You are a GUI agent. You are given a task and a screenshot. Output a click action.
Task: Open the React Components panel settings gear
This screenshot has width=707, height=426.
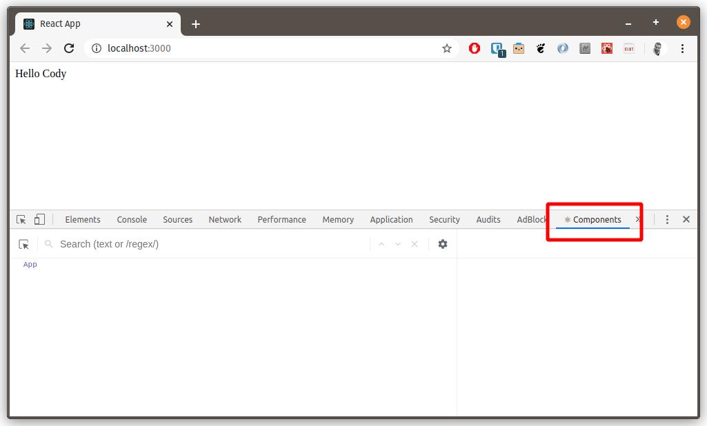(x=443, y=243)
